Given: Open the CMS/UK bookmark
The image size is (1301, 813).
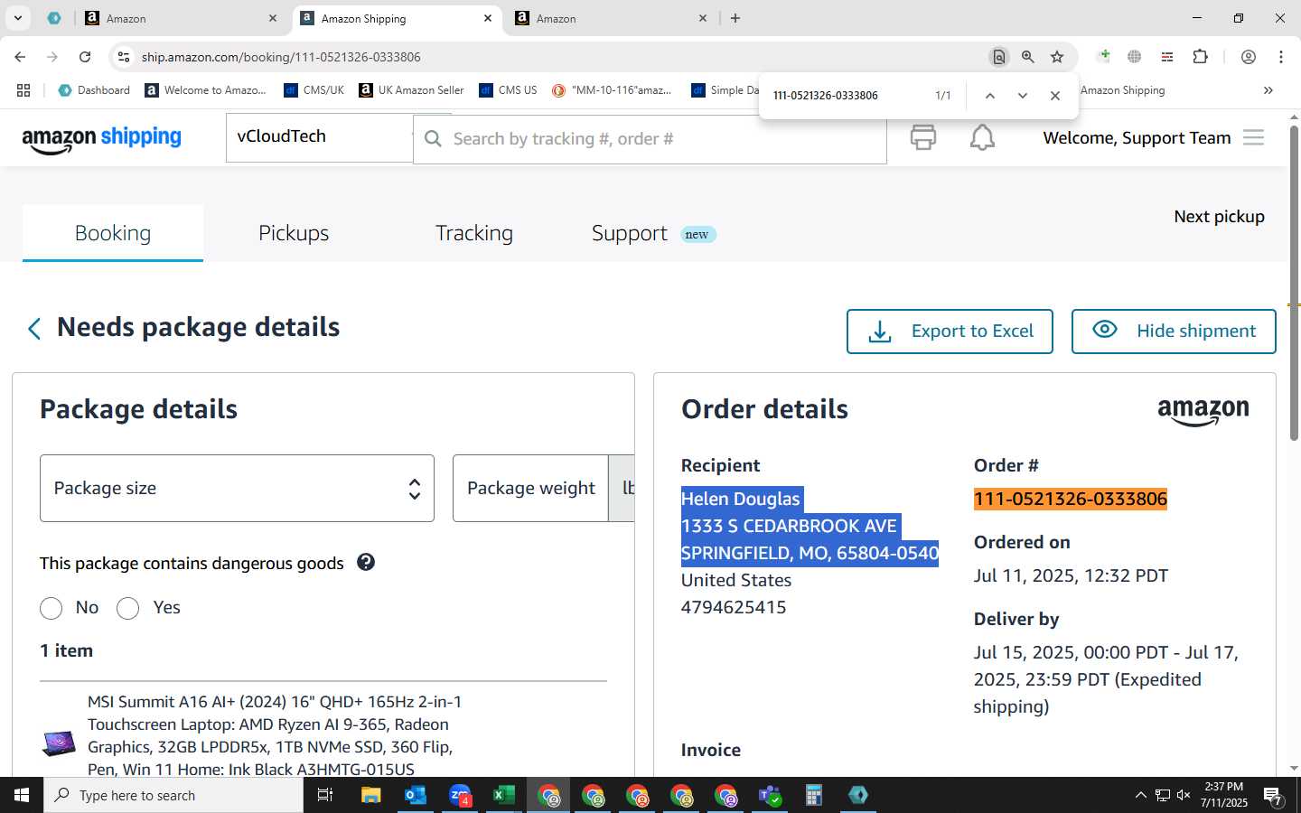Looking at the screenshot, I should pyautogui.click(x=314, y=90).
